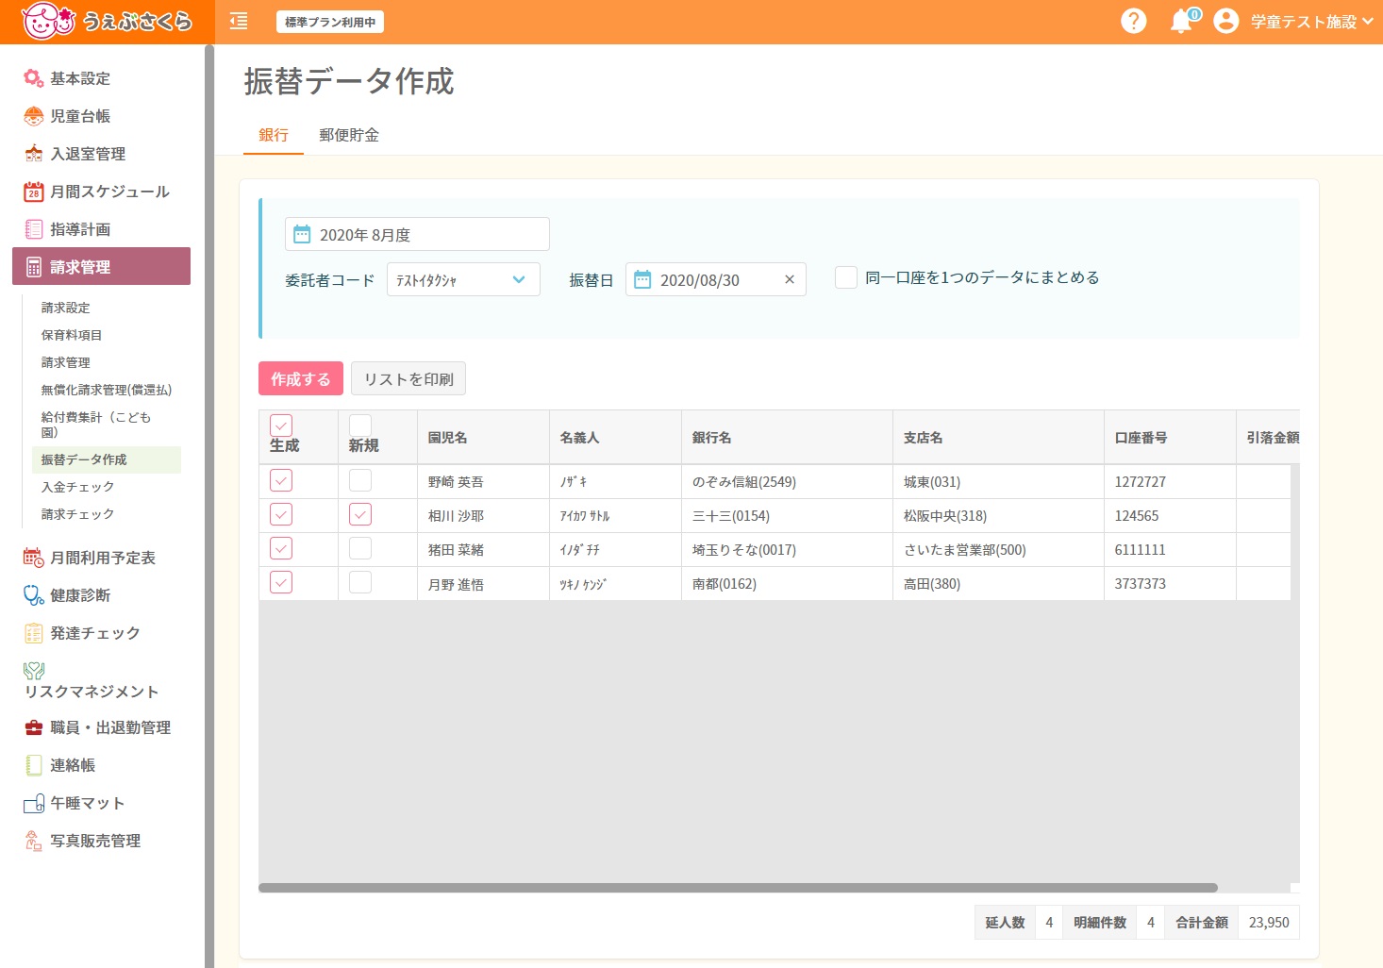Viewport: 1383px width, 968px height.
Task: Open the うぇぶさくら home logo
Action: coord(107,21)
